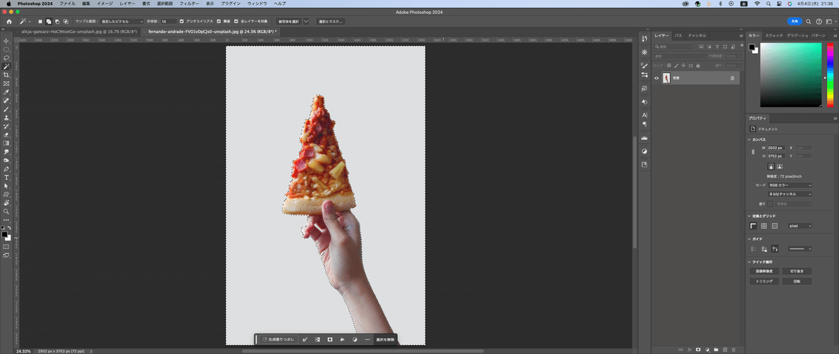Select the Eyedropper tool

click(6, 92)
